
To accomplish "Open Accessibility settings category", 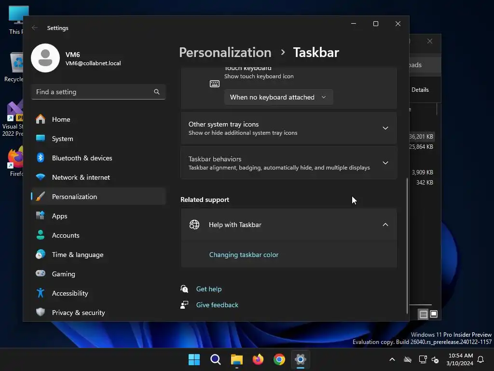I will point(98,293).
